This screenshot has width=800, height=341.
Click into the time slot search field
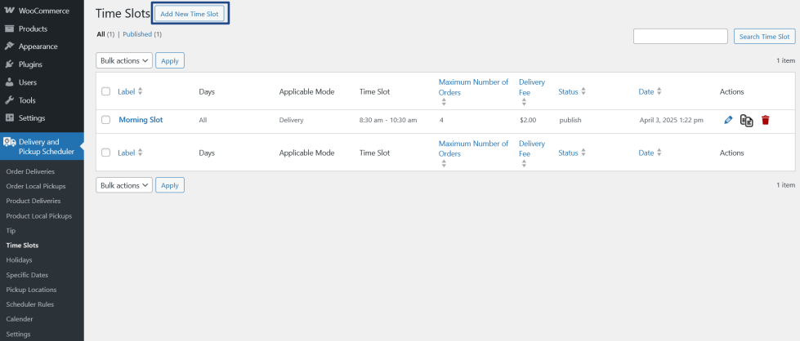680,37
